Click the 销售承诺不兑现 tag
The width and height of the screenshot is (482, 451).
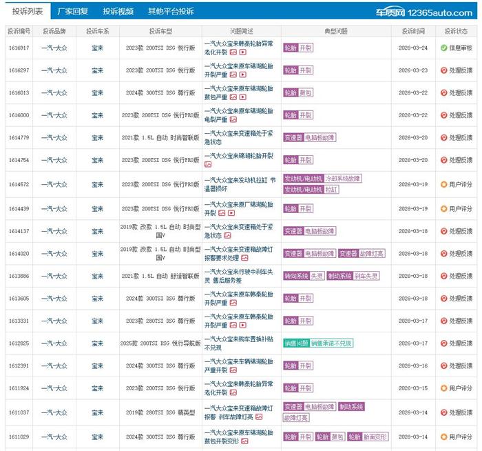point(331,343)
